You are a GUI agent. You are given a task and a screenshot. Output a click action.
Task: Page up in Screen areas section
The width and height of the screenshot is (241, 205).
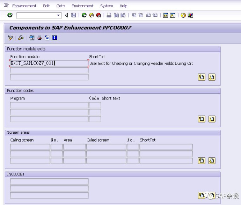tap(202, 160)
